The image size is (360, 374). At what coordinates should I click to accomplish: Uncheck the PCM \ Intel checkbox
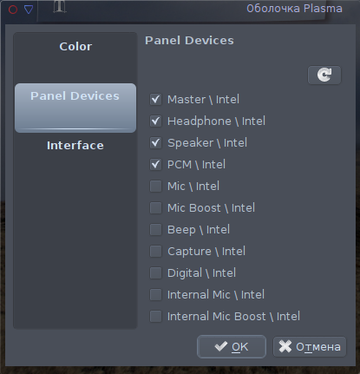click(x=155, y=165)
